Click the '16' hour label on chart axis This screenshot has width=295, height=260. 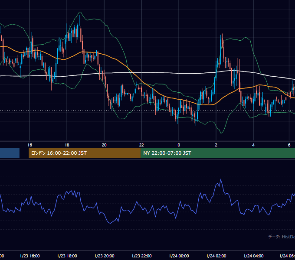pyautogui.click(x=30, y=145)
